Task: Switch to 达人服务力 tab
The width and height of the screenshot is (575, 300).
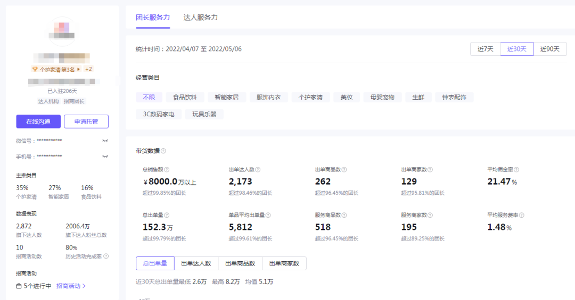Action: tap(201, 18)
